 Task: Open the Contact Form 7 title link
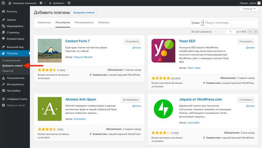pos(77,41)
